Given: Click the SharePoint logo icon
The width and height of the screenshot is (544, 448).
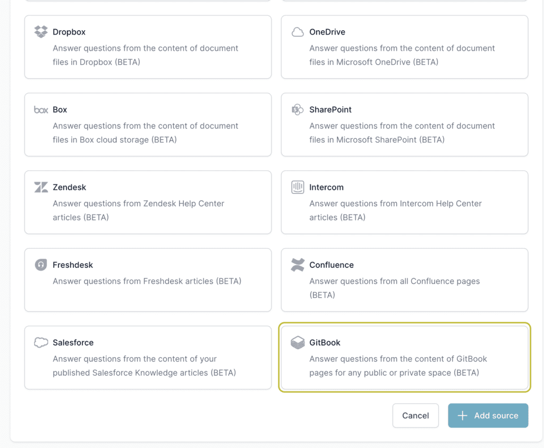Looking at the screenshot, I should [297, 109].
